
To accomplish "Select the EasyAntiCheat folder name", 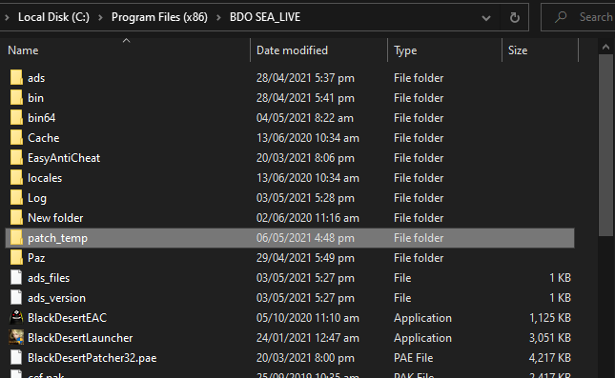I will (x=64, y=158).
